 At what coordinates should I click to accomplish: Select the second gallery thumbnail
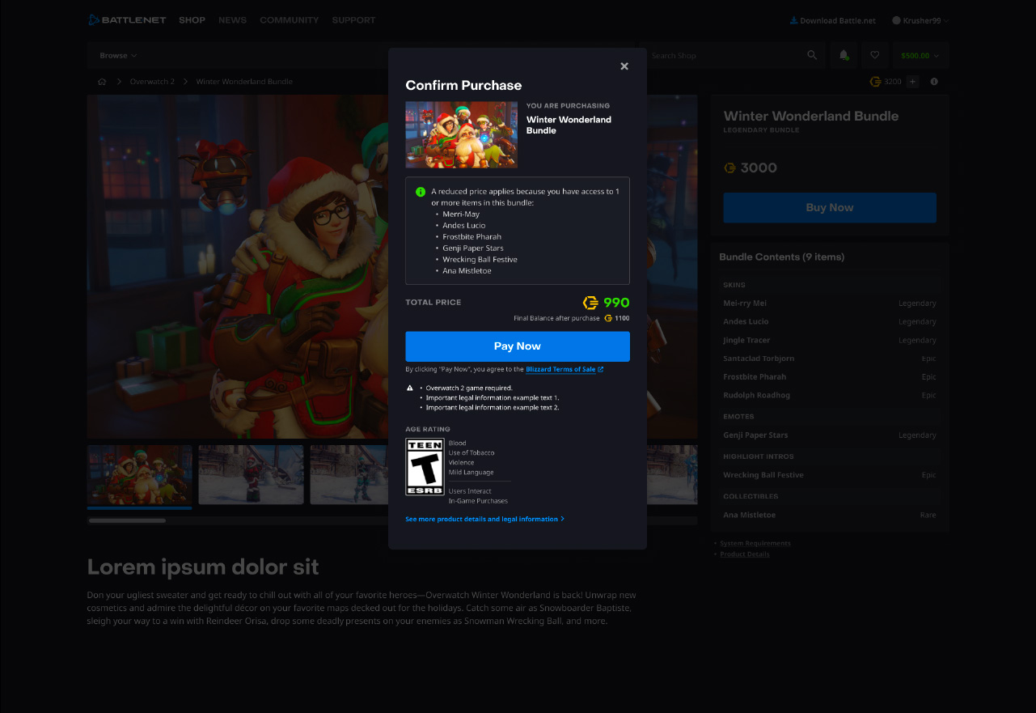pyautogui.click(x=251, y=475)
